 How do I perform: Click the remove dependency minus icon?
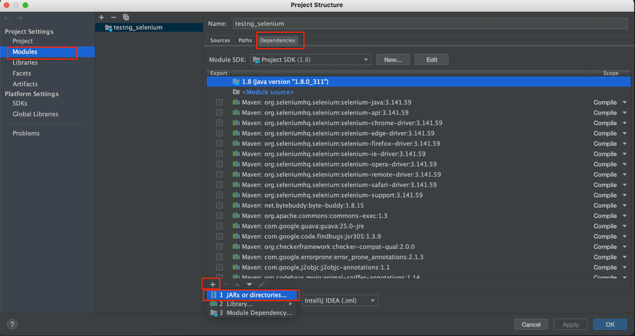(x=225, y=284)
